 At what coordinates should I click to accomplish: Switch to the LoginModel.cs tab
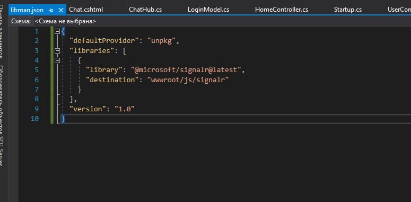(208, 10)
